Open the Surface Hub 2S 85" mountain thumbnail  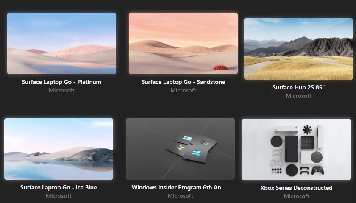point(298,49)
